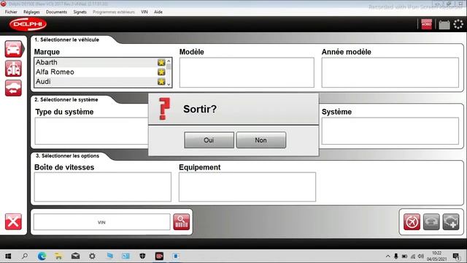This screenshot has height=263, width=467.
Task: Click the Système list box
Action: pyautogui.click(x=390, y=131)
